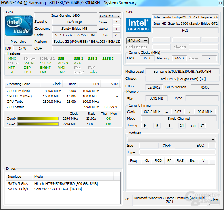Click the Operating Point column header
The width and height of the screenshot is (224, 210).
(x=22, y=84)
